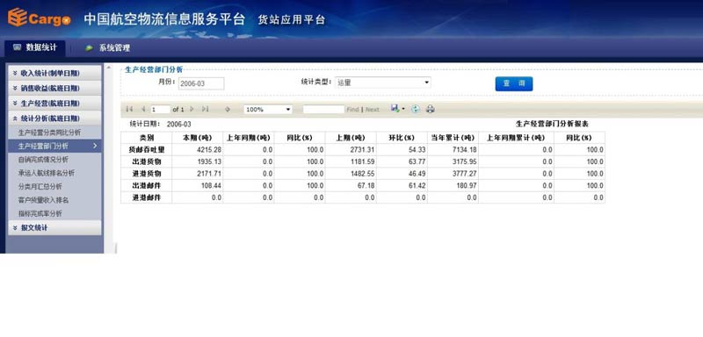Click the cell value 3777.27
703x337 pixels.
(465, 174)
